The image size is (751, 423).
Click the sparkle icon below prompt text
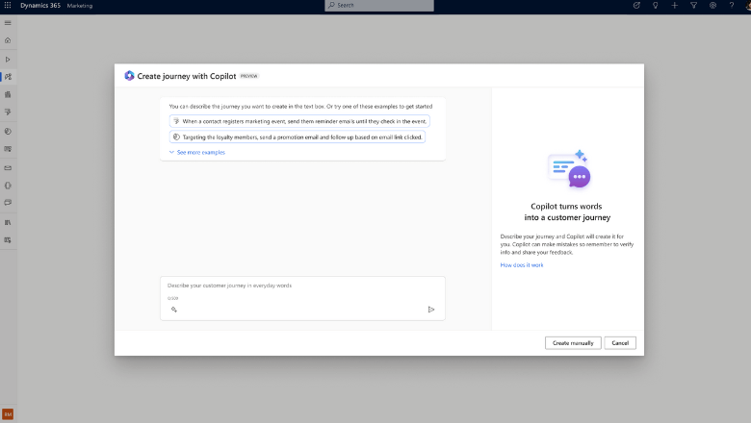point(174,310)
